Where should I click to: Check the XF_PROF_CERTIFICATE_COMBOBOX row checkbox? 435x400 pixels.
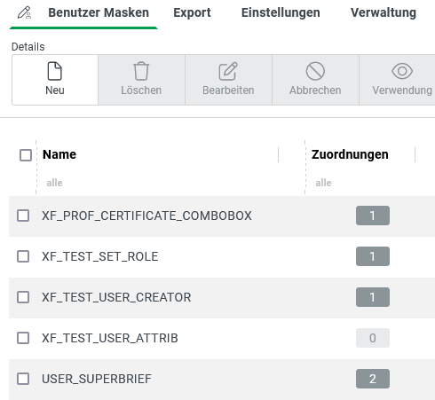click(23, 216)
